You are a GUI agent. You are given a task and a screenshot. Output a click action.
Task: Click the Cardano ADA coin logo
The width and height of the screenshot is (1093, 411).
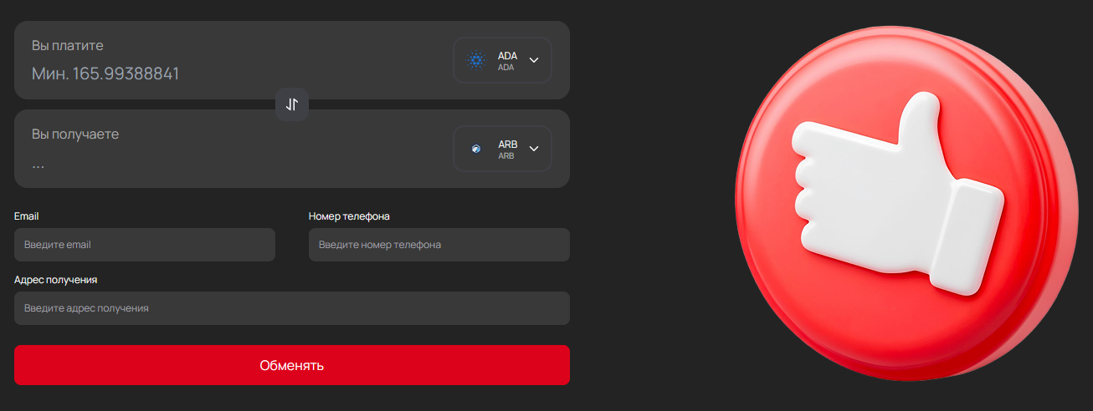pos(476,60)
